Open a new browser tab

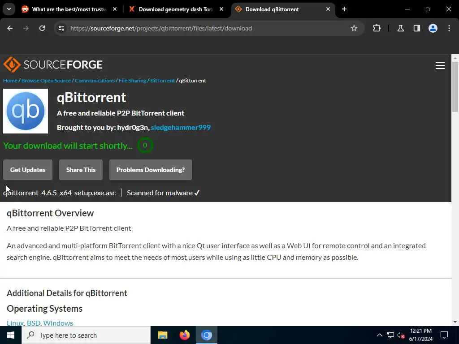344,9
